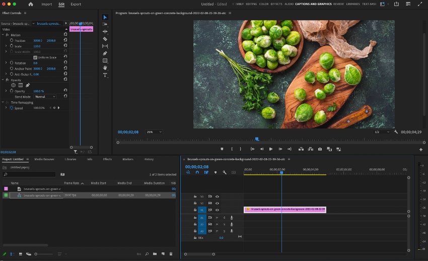Switch project panel to icon view
The height and width of the screenshot is (261, 428).
[21, 254]
